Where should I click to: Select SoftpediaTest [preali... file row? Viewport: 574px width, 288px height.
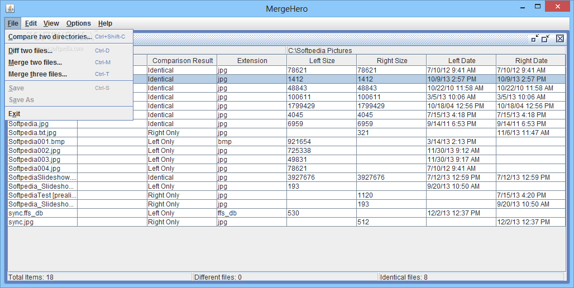286,195
